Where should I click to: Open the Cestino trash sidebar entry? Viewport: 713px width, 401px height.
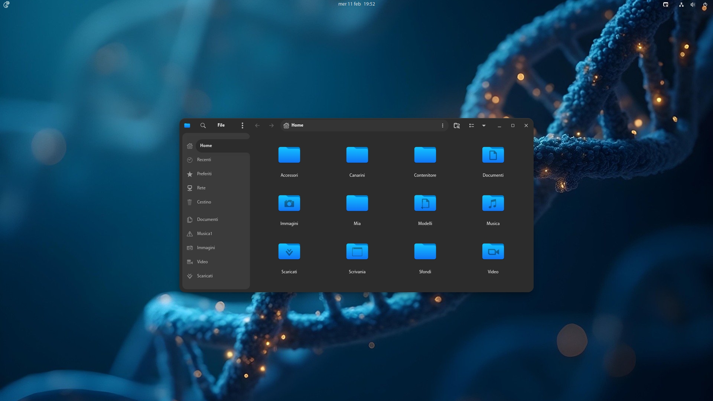coord(204,202)
